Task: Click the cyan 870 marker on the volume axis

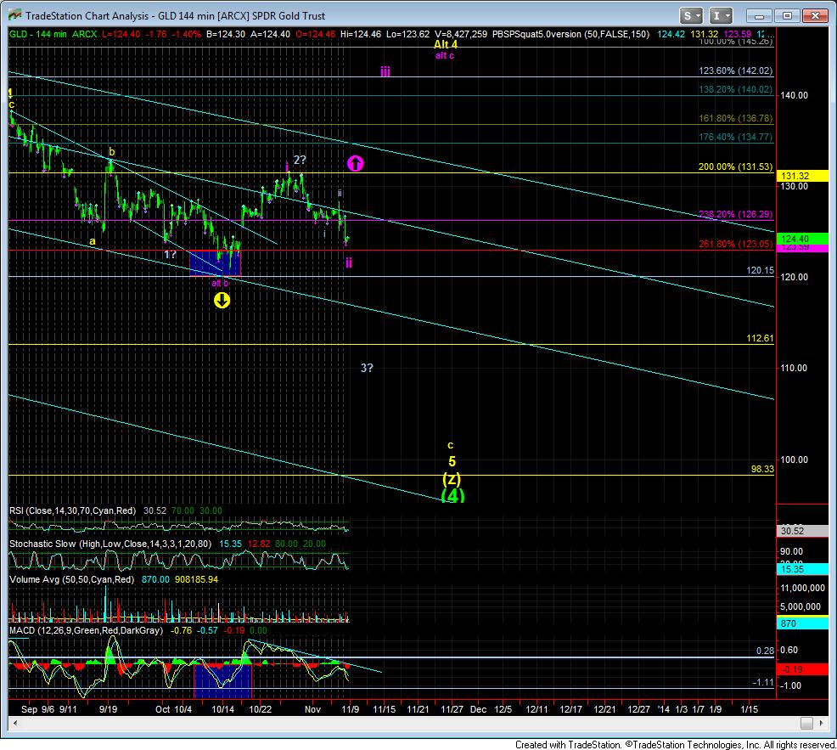Action: 804,623
